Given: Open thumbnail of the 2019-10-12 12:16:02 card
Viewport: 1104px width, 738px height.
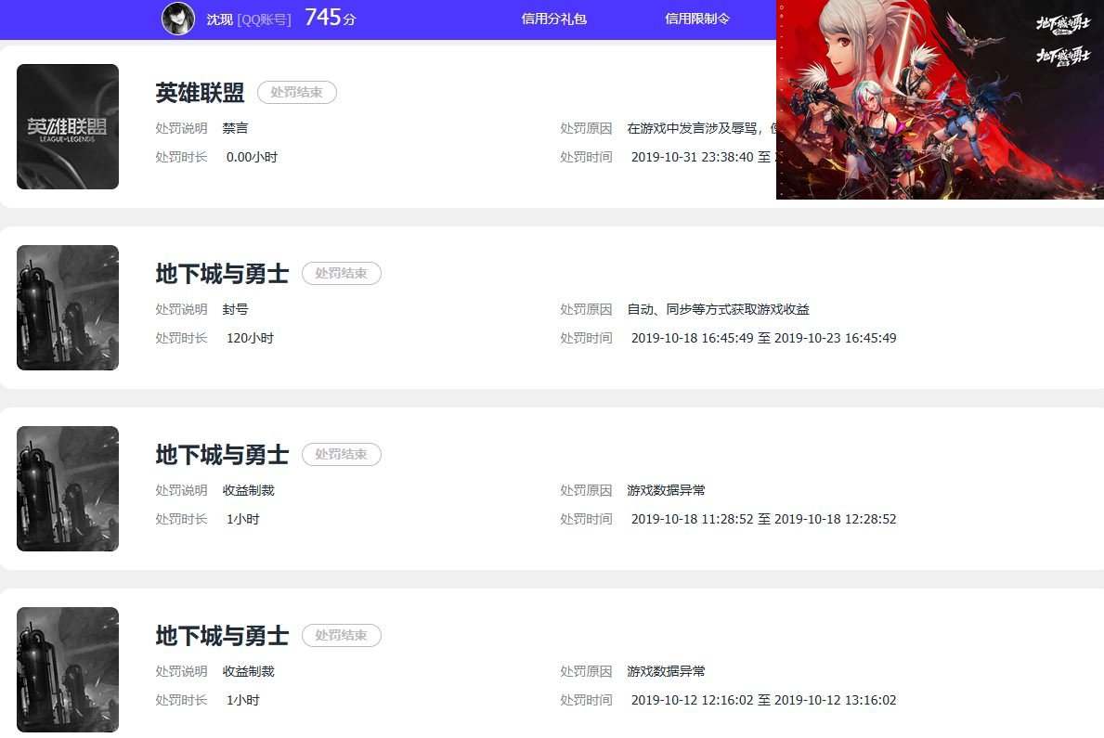Looking at the screenshot, I should tap(68, 669).
